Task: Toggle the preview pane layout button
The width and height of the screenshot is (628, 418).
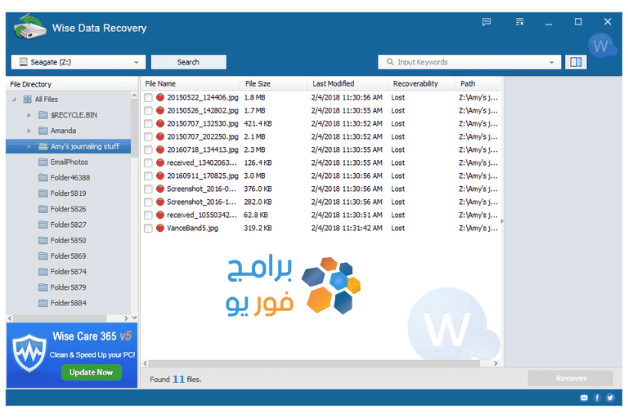Action: coord(576,62)
